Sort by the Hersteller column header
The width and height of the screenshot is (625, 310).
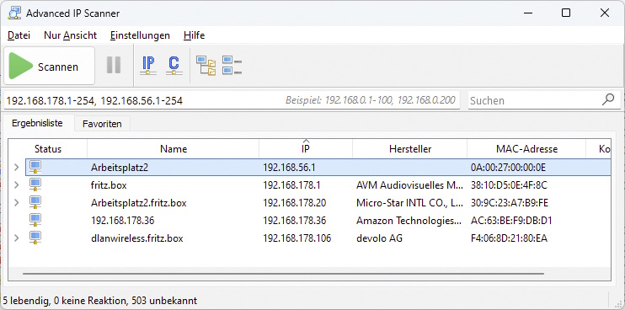pos(410,149)
